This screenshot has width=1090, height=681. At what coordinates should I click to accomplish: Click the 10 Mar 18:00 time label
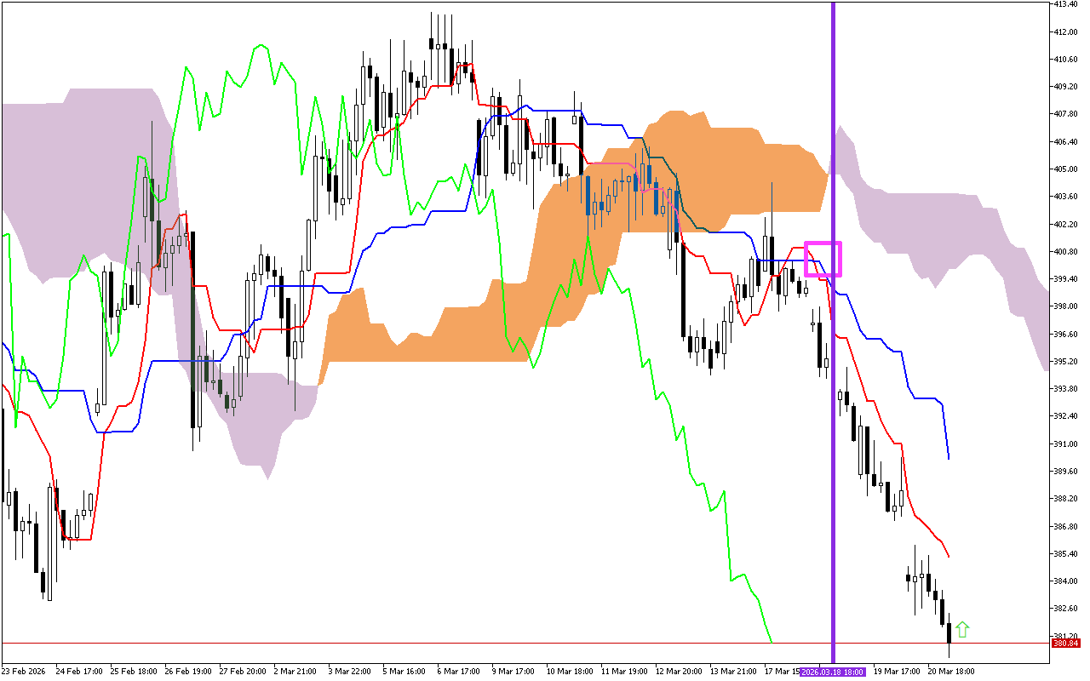(571, 672)
